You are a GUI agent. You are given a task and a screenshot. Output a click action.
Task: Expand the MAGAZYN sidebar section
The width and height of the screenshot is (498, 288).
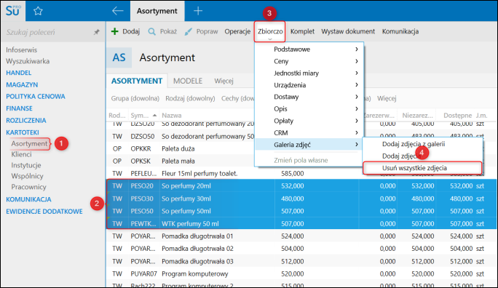coord(22,84)
